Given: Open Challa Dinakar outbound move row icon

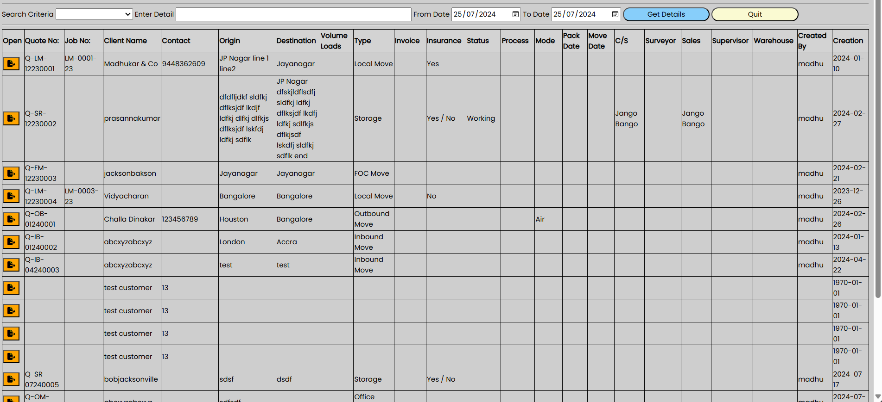Looking at the screenshot, I should click(11, 219).
